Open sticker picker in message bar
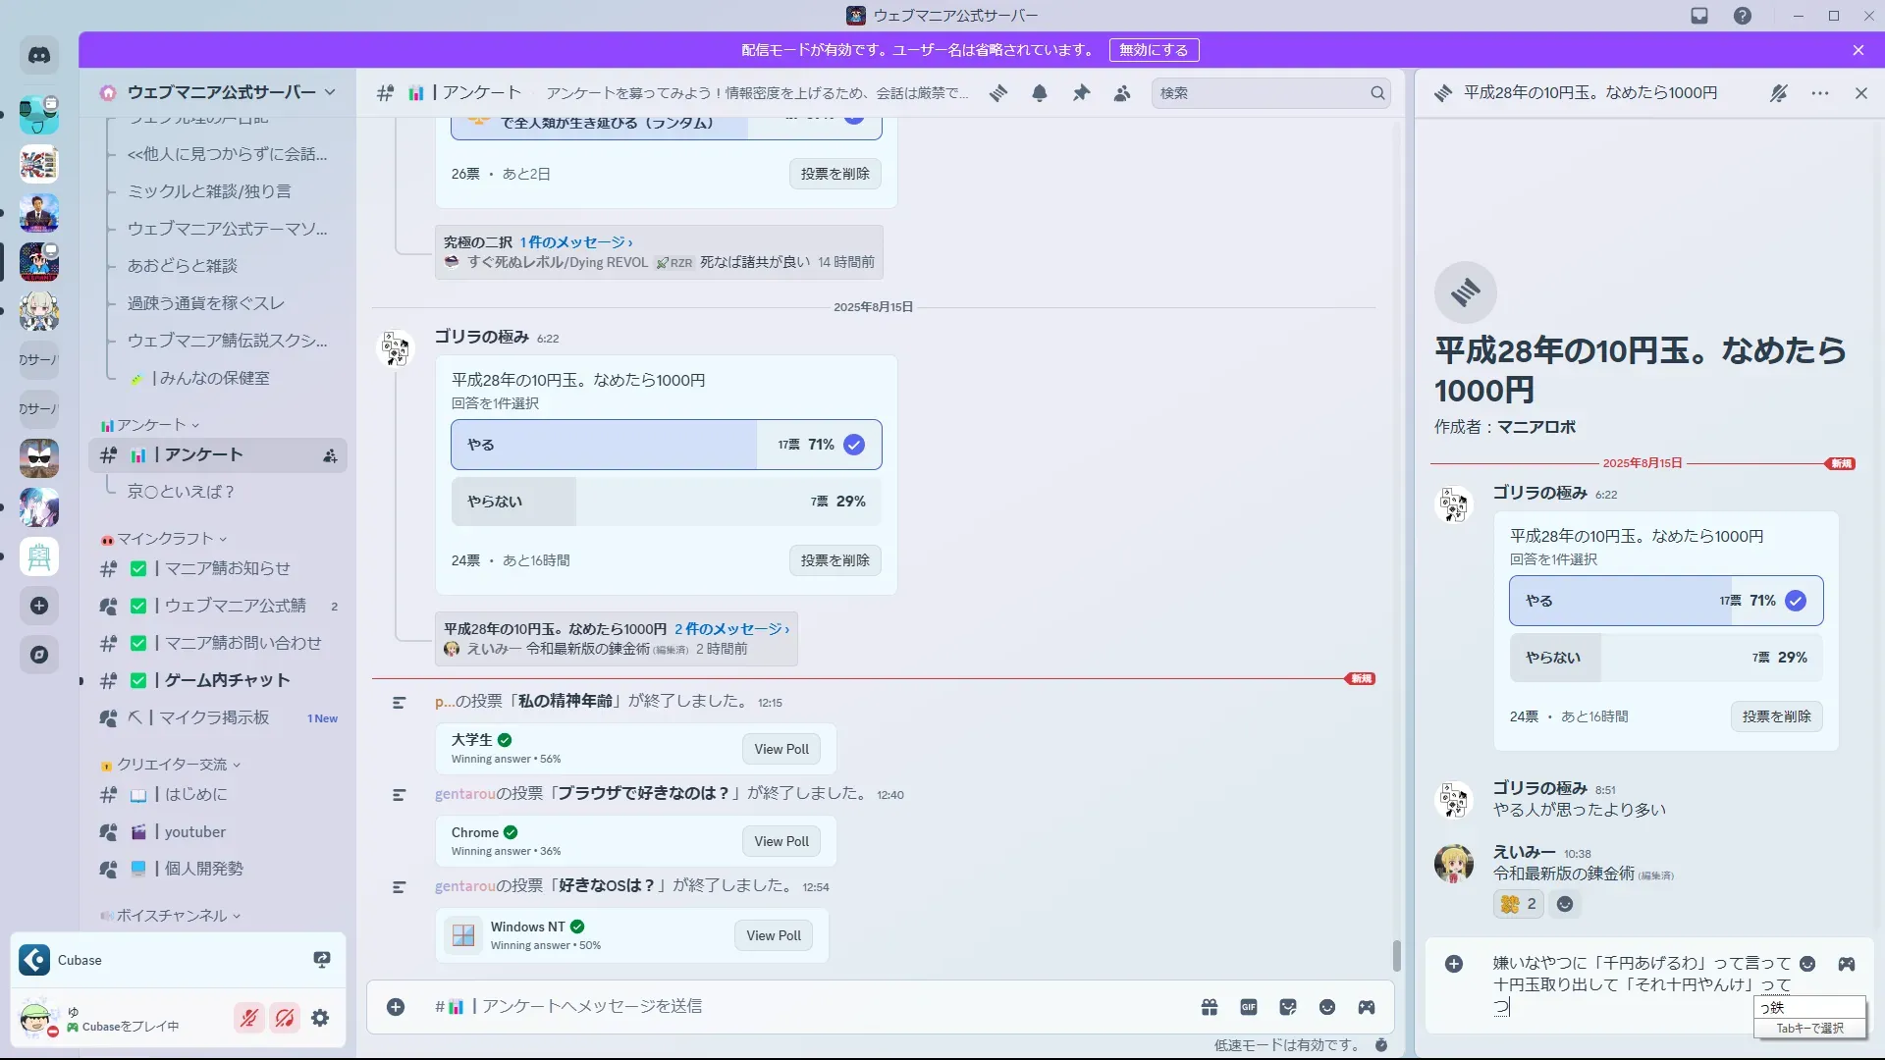Image resolution: width=1885 pixels, height=1060 pixels. pyautogui.click(x=1288, y=1007)
